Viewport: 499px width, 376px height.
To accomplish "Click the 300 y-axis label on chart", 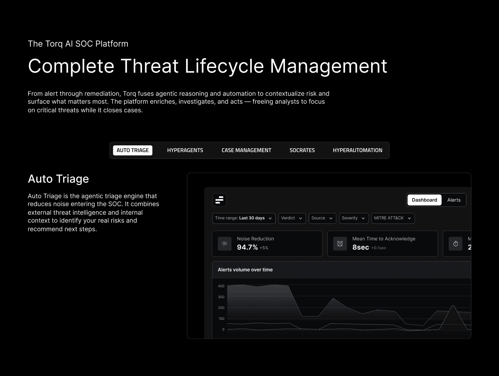I will tap(221, 297).
